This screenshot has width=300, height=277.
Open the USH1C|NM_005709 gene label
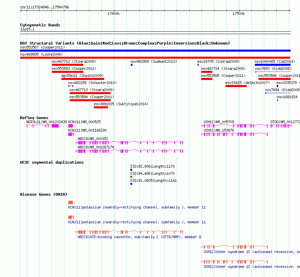[x=219, y=122]
